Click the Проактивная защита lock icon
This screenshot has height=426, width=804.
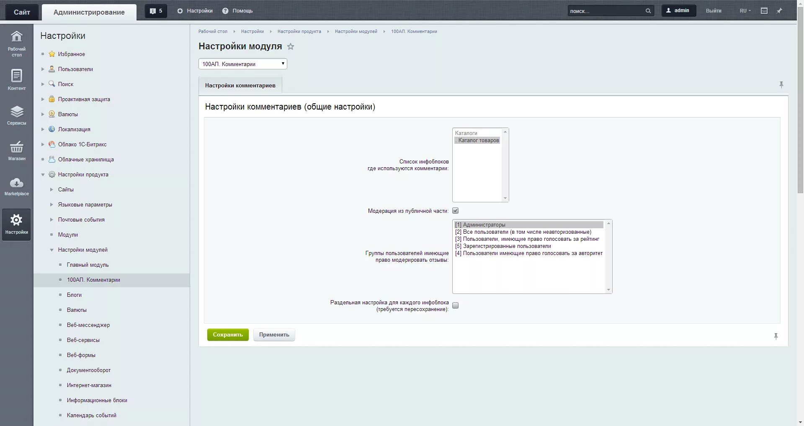click(52, 99)
